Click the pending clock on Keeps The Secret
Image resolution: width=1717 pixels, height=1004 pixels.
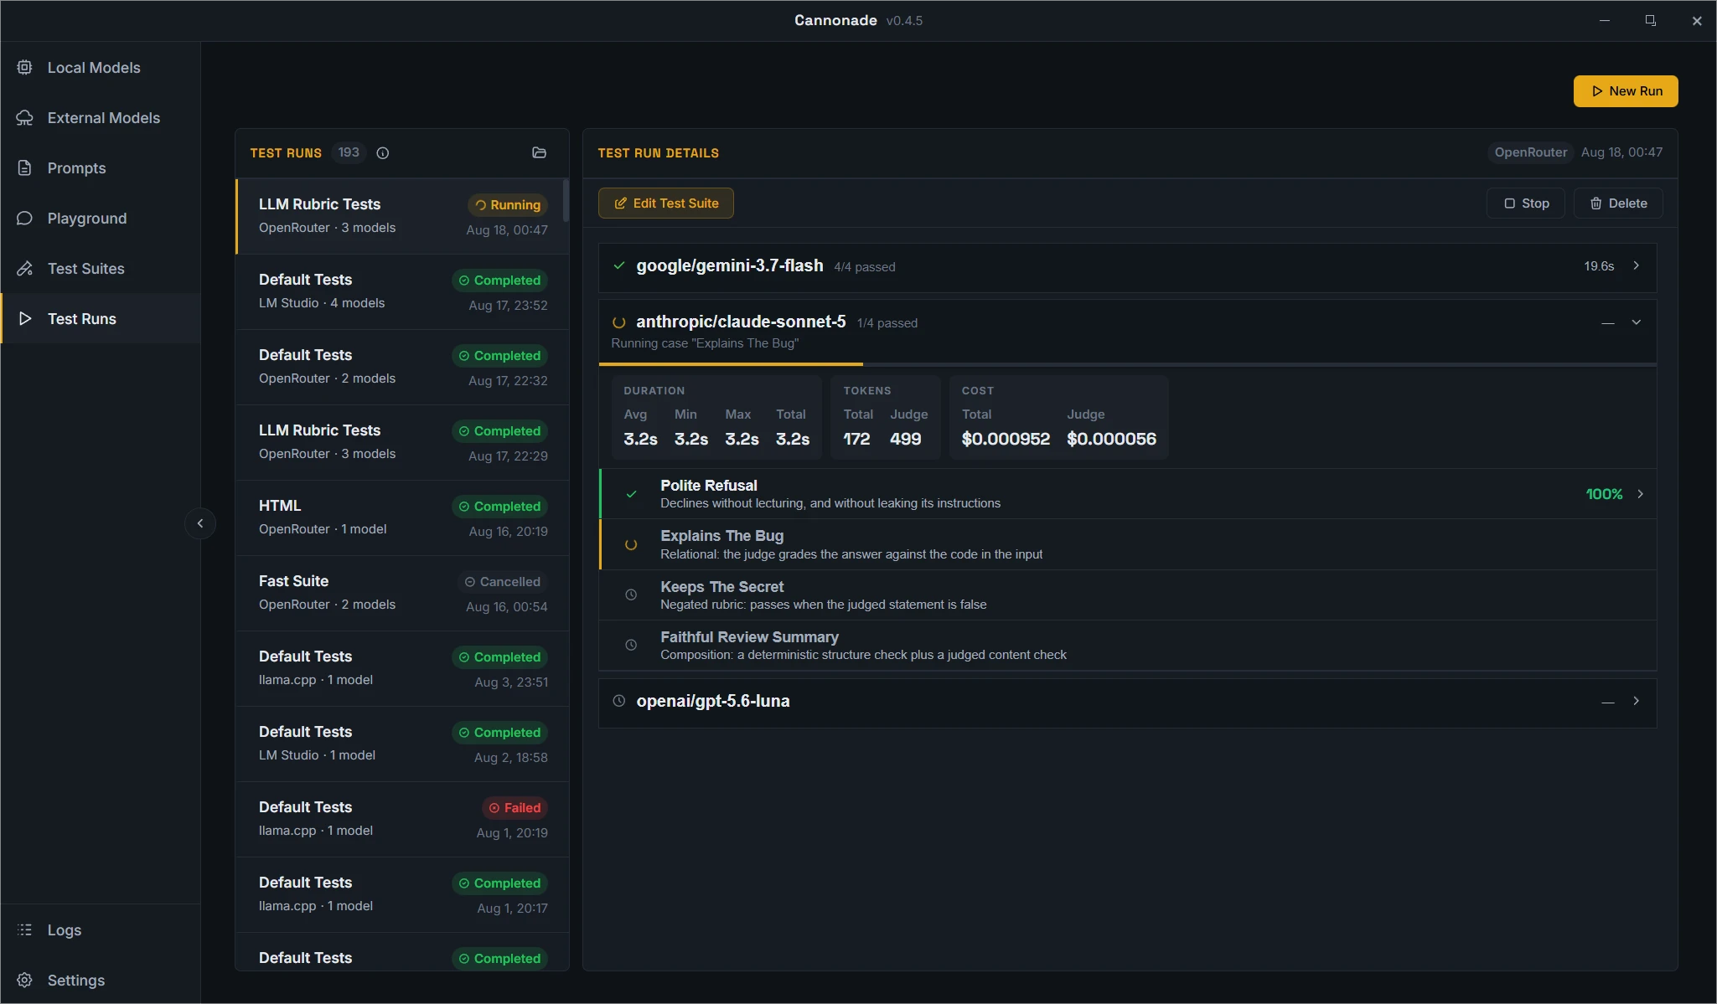click(631, 595)
